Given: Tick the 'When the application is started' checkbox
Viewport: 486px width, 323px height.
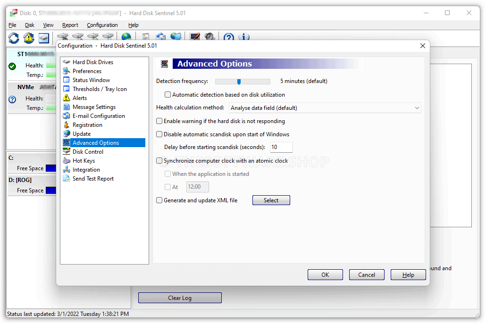Looking at the screenshot, I should 168,174.
